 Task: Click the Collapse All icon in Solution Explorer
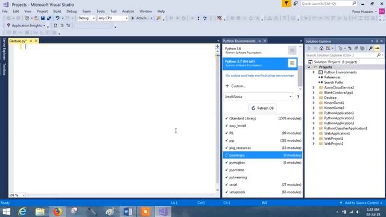tap(356, 48)
